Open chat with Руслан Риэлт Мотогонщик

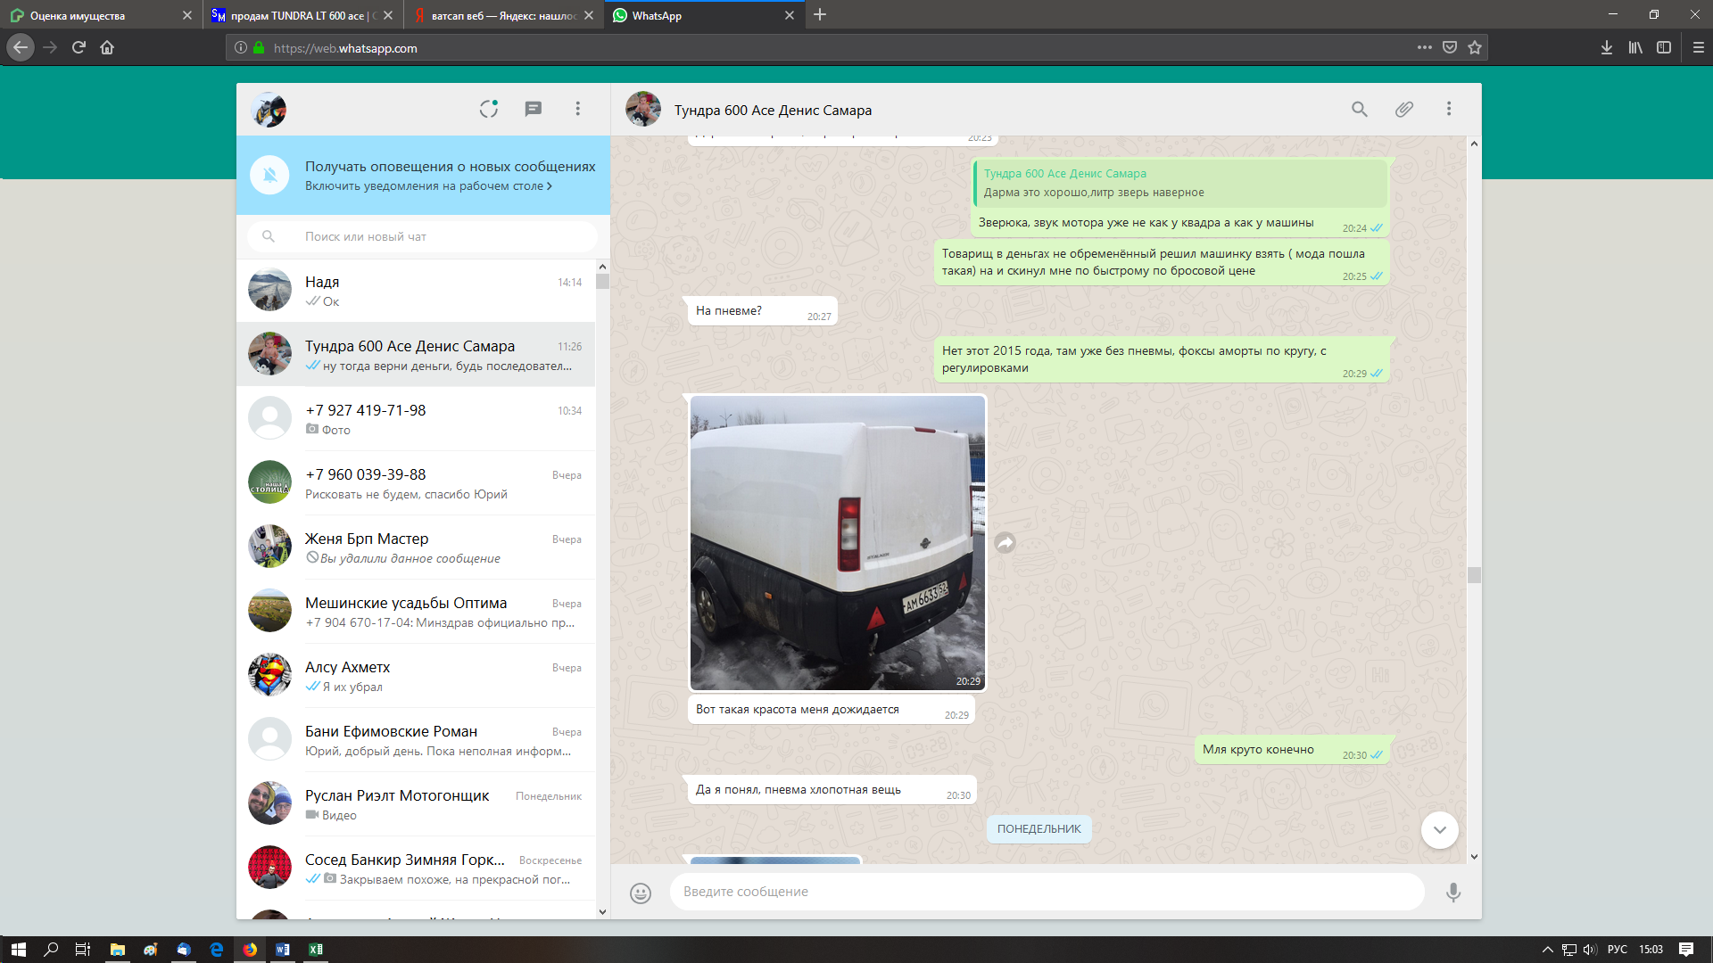click(416, 804)
